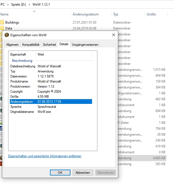Click the Beschreibung group header
This screenshot has height=187, width=174.
click(22, 61)
